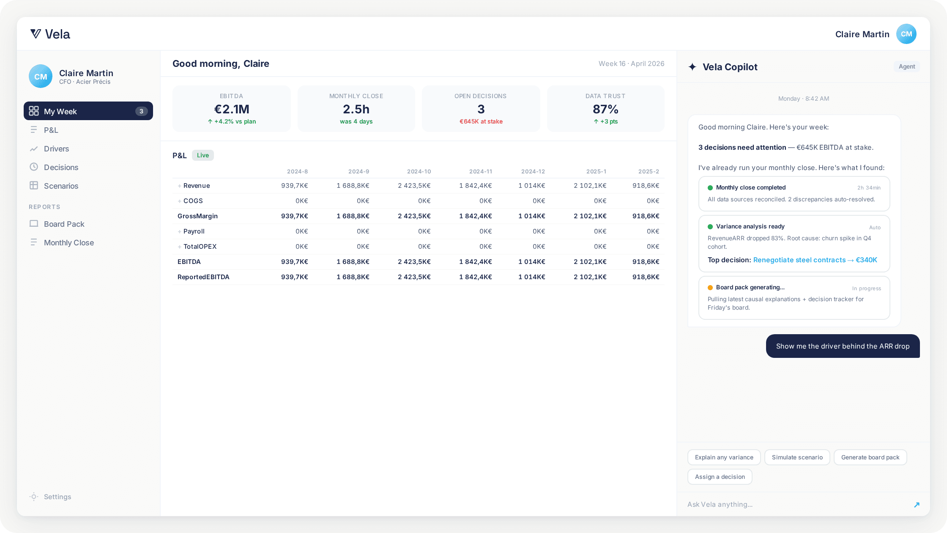This screenshot has height=533, width=947.
Task: Click the Board Pack icon under Reports
Action: [x=34, y=224]
